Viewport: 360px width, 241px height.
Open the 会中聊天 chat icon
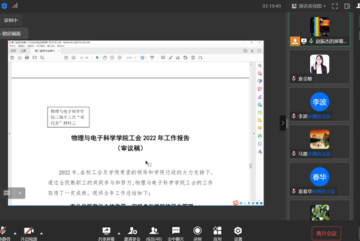pos(176,230)
